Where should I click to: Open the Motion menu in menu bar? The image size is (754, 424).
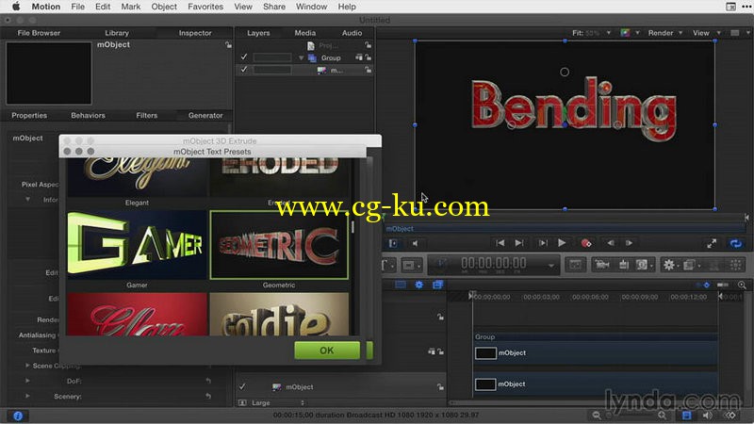[x=46, y=7]
